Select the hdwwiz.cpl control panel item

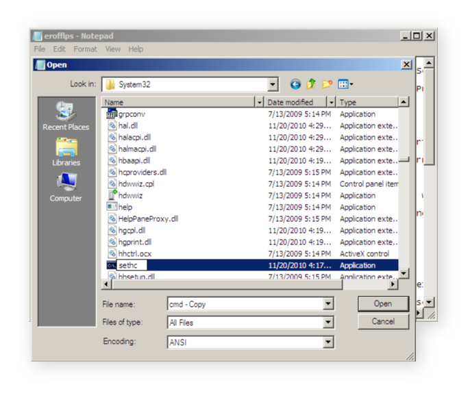pos(137,183)
